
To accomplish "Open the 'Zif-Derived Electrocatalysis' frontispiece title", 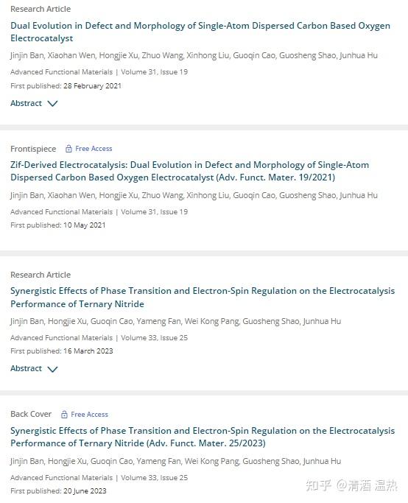I will [x=189, y=171].
